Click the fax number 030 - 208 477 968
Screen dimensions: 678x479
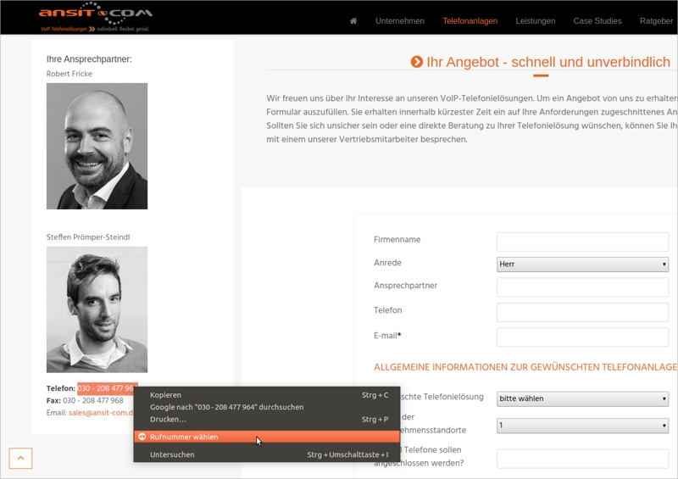(x=93, y=401)
